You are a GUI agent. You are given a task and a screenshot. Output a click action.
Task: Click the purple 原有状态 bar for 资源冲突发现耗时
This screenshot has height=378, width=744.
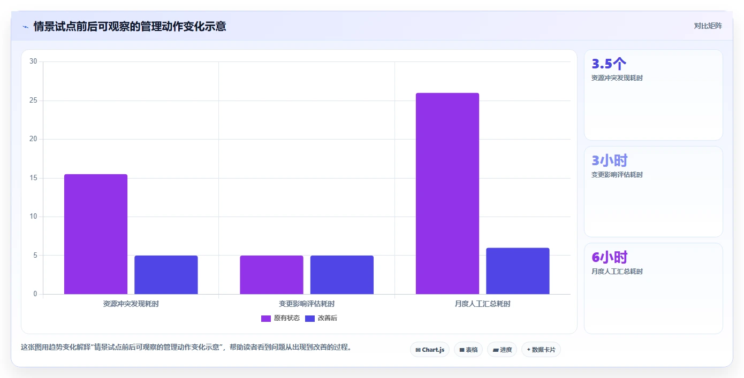pos(96,234)
